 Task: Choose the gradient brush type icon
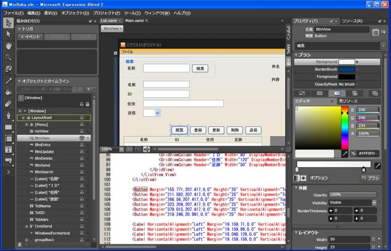337,93
